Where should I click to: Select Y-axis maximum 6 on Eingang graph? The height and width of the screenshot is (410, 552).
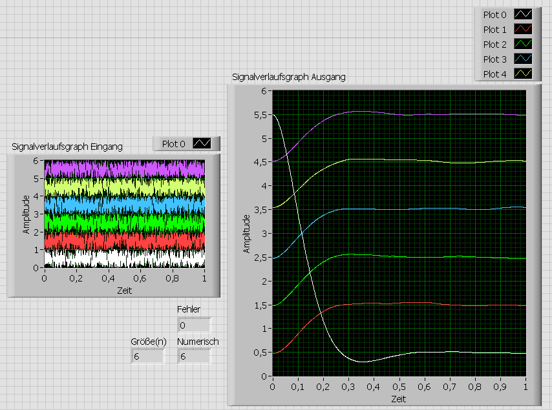(37, 161)
